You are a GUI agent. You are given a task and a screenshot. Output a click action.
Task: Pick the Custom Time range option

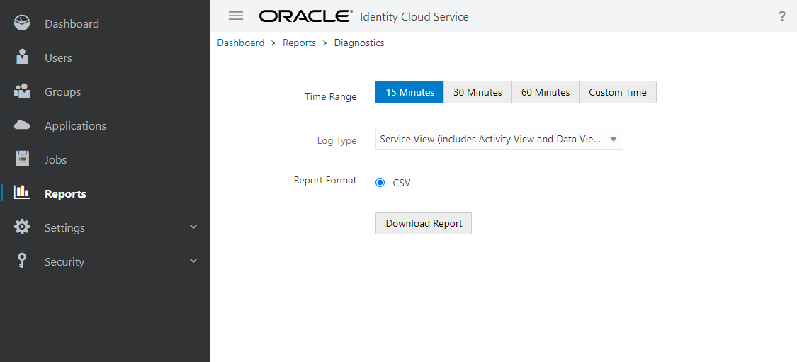(x=618, y=92)
